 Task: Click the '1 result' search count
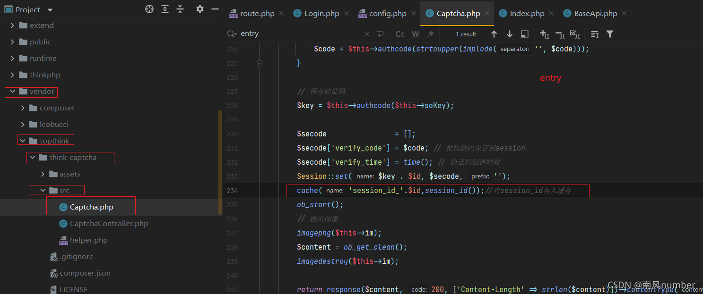466,34
